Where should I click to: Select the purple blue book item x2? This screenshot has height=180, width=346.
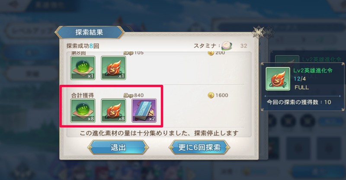pos(144,111)
